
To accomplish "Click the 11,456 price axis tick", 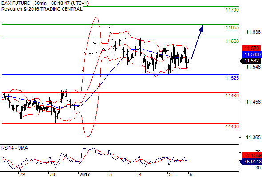I will [253, 102].
